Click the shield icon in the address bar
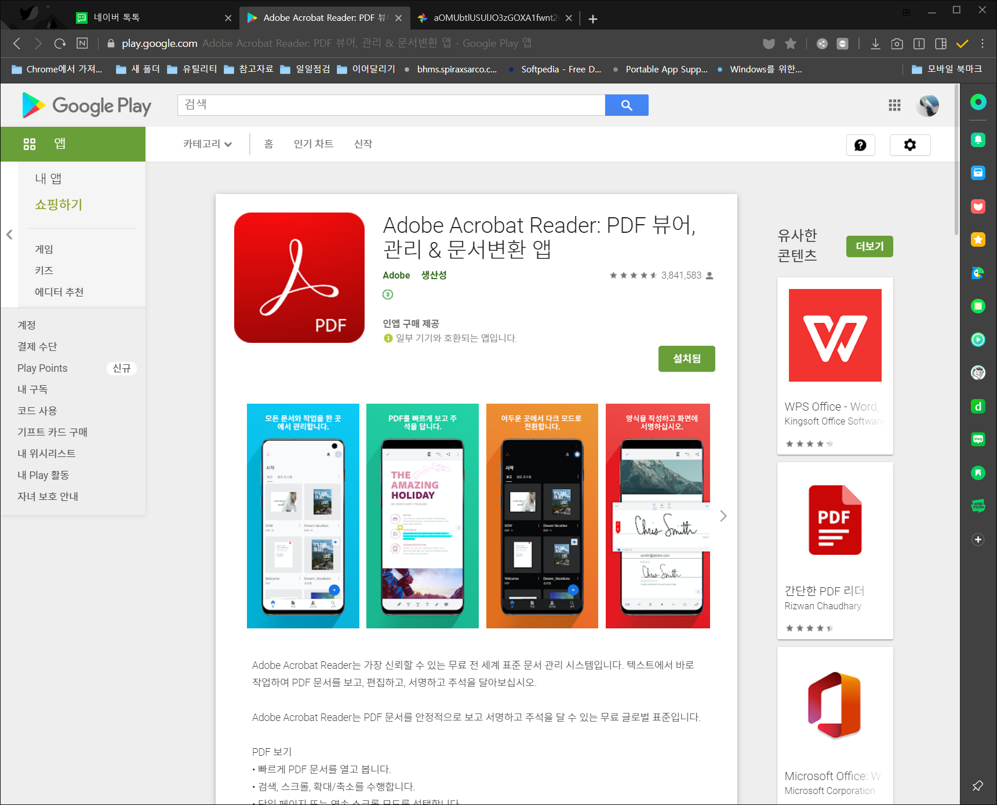This screenshot has height=805, width=997. (x=769, y=43)
